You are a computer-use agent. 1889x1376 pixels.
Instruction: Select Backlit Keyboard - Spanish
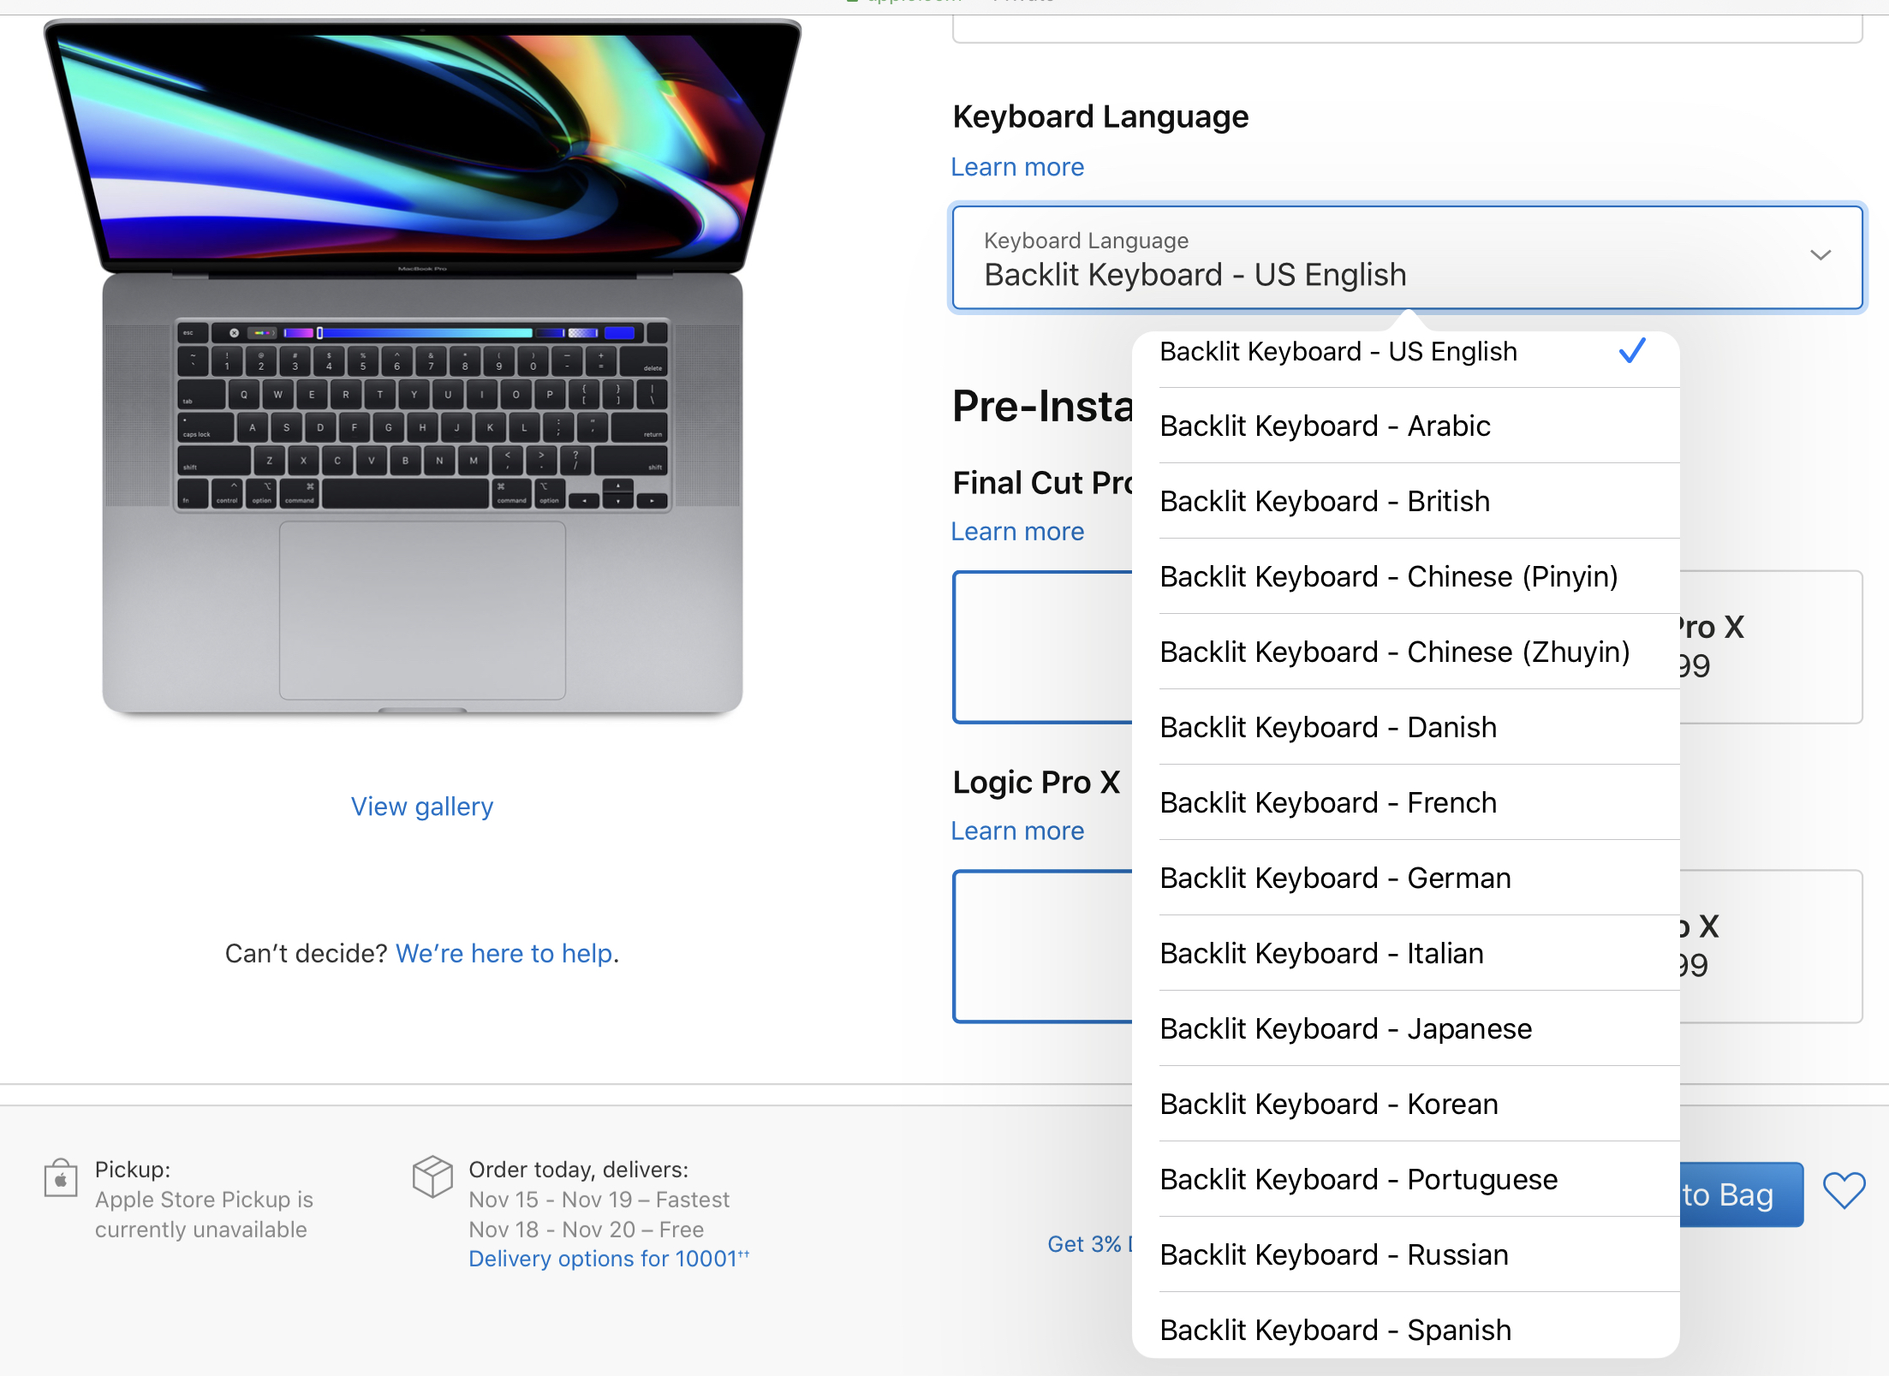tap(1405, 1327)
